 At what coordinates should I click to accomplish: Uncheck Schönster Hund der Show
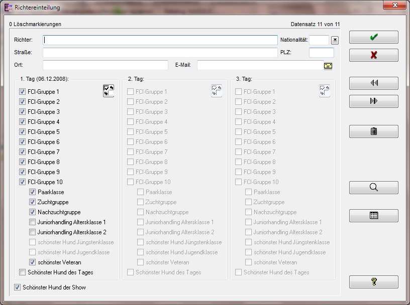(x=17, y=287)
